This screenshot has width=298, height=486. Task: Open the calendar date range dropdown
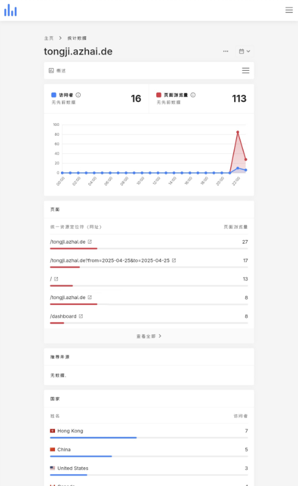tap(244, 52)
